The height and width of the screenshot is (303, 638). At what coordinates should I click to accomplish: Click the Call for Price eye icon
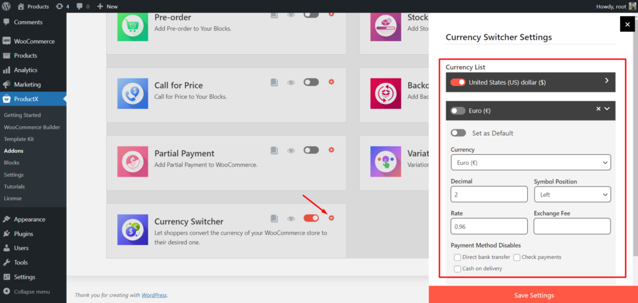291,83
